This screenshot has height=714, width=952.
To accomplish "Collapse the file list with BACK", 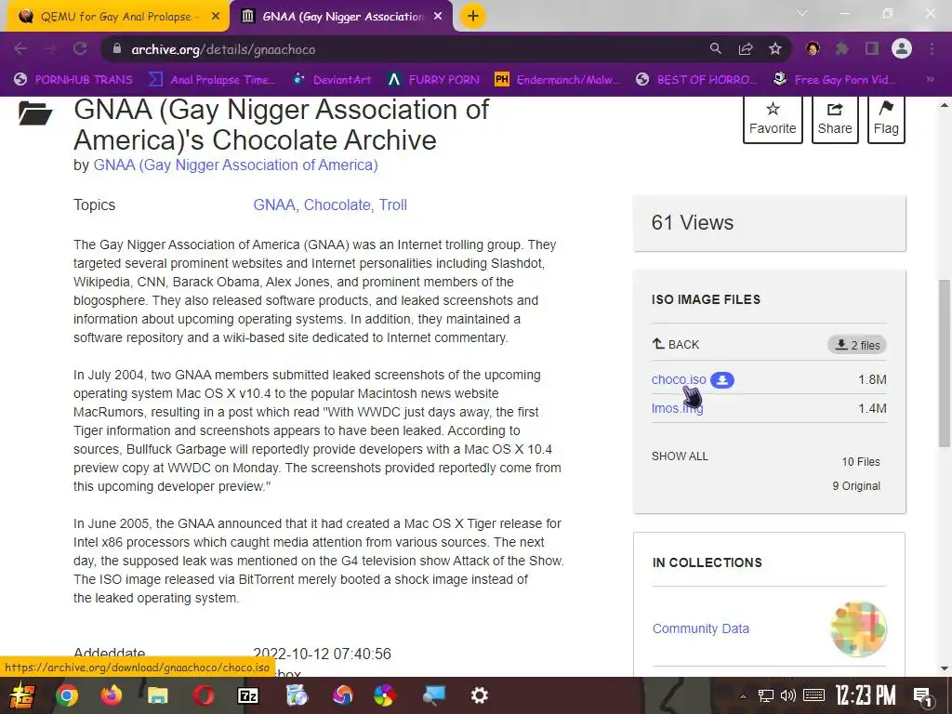I will click(x=676, y=345).
